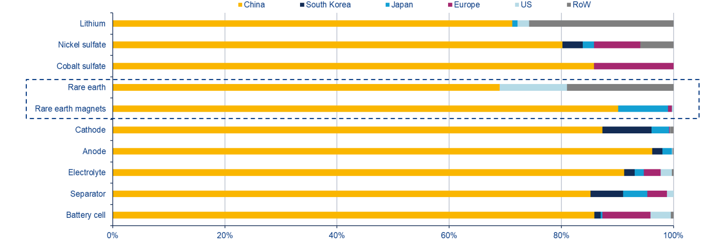Screen dimensions: 707x246
Task: Click the Lithium category label
Action: pos(93,24)
